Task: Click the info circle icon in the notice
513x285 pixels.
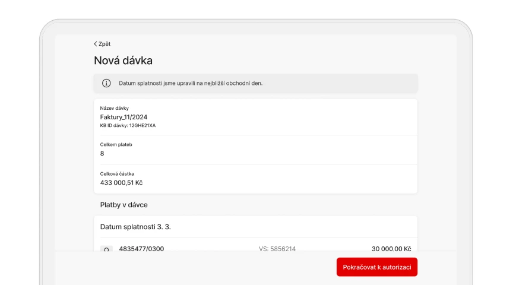Action: 106,83
